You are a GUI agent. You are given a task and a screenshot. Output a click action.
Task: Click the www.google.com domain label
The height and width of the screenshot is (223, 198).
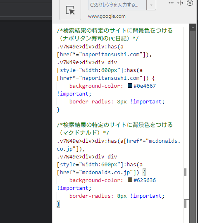click(x=107, y=16)
